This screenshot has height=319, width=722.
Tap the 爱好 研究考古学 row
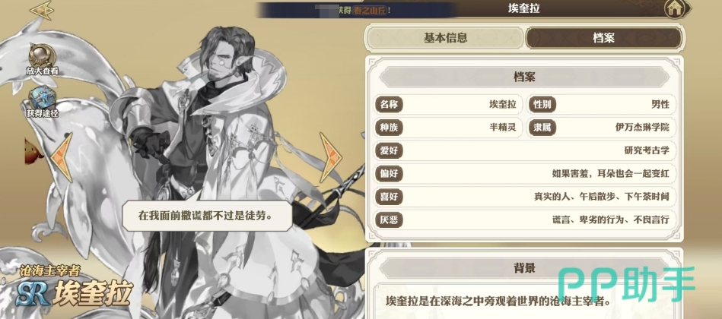(x=525, y=151)
